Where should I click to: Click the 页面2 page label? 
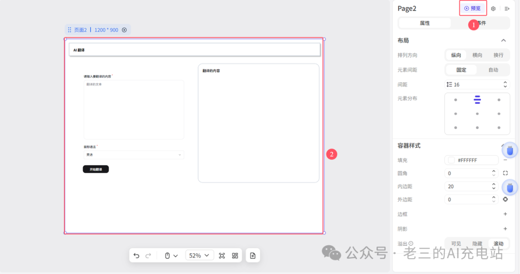pyautogui.click(x=80, y=30)
